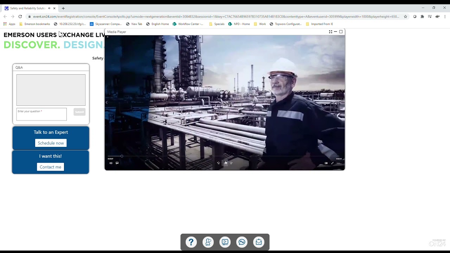Open Chrome media controls icon
Screen dimensions: 450x253
pyautogui.click(x=430, y=17)
